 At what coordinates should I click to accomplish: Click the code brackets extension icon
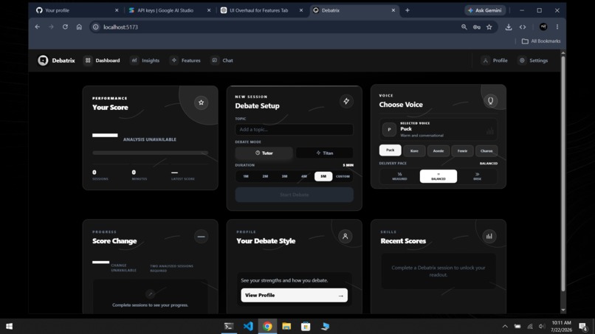point(523,27)
